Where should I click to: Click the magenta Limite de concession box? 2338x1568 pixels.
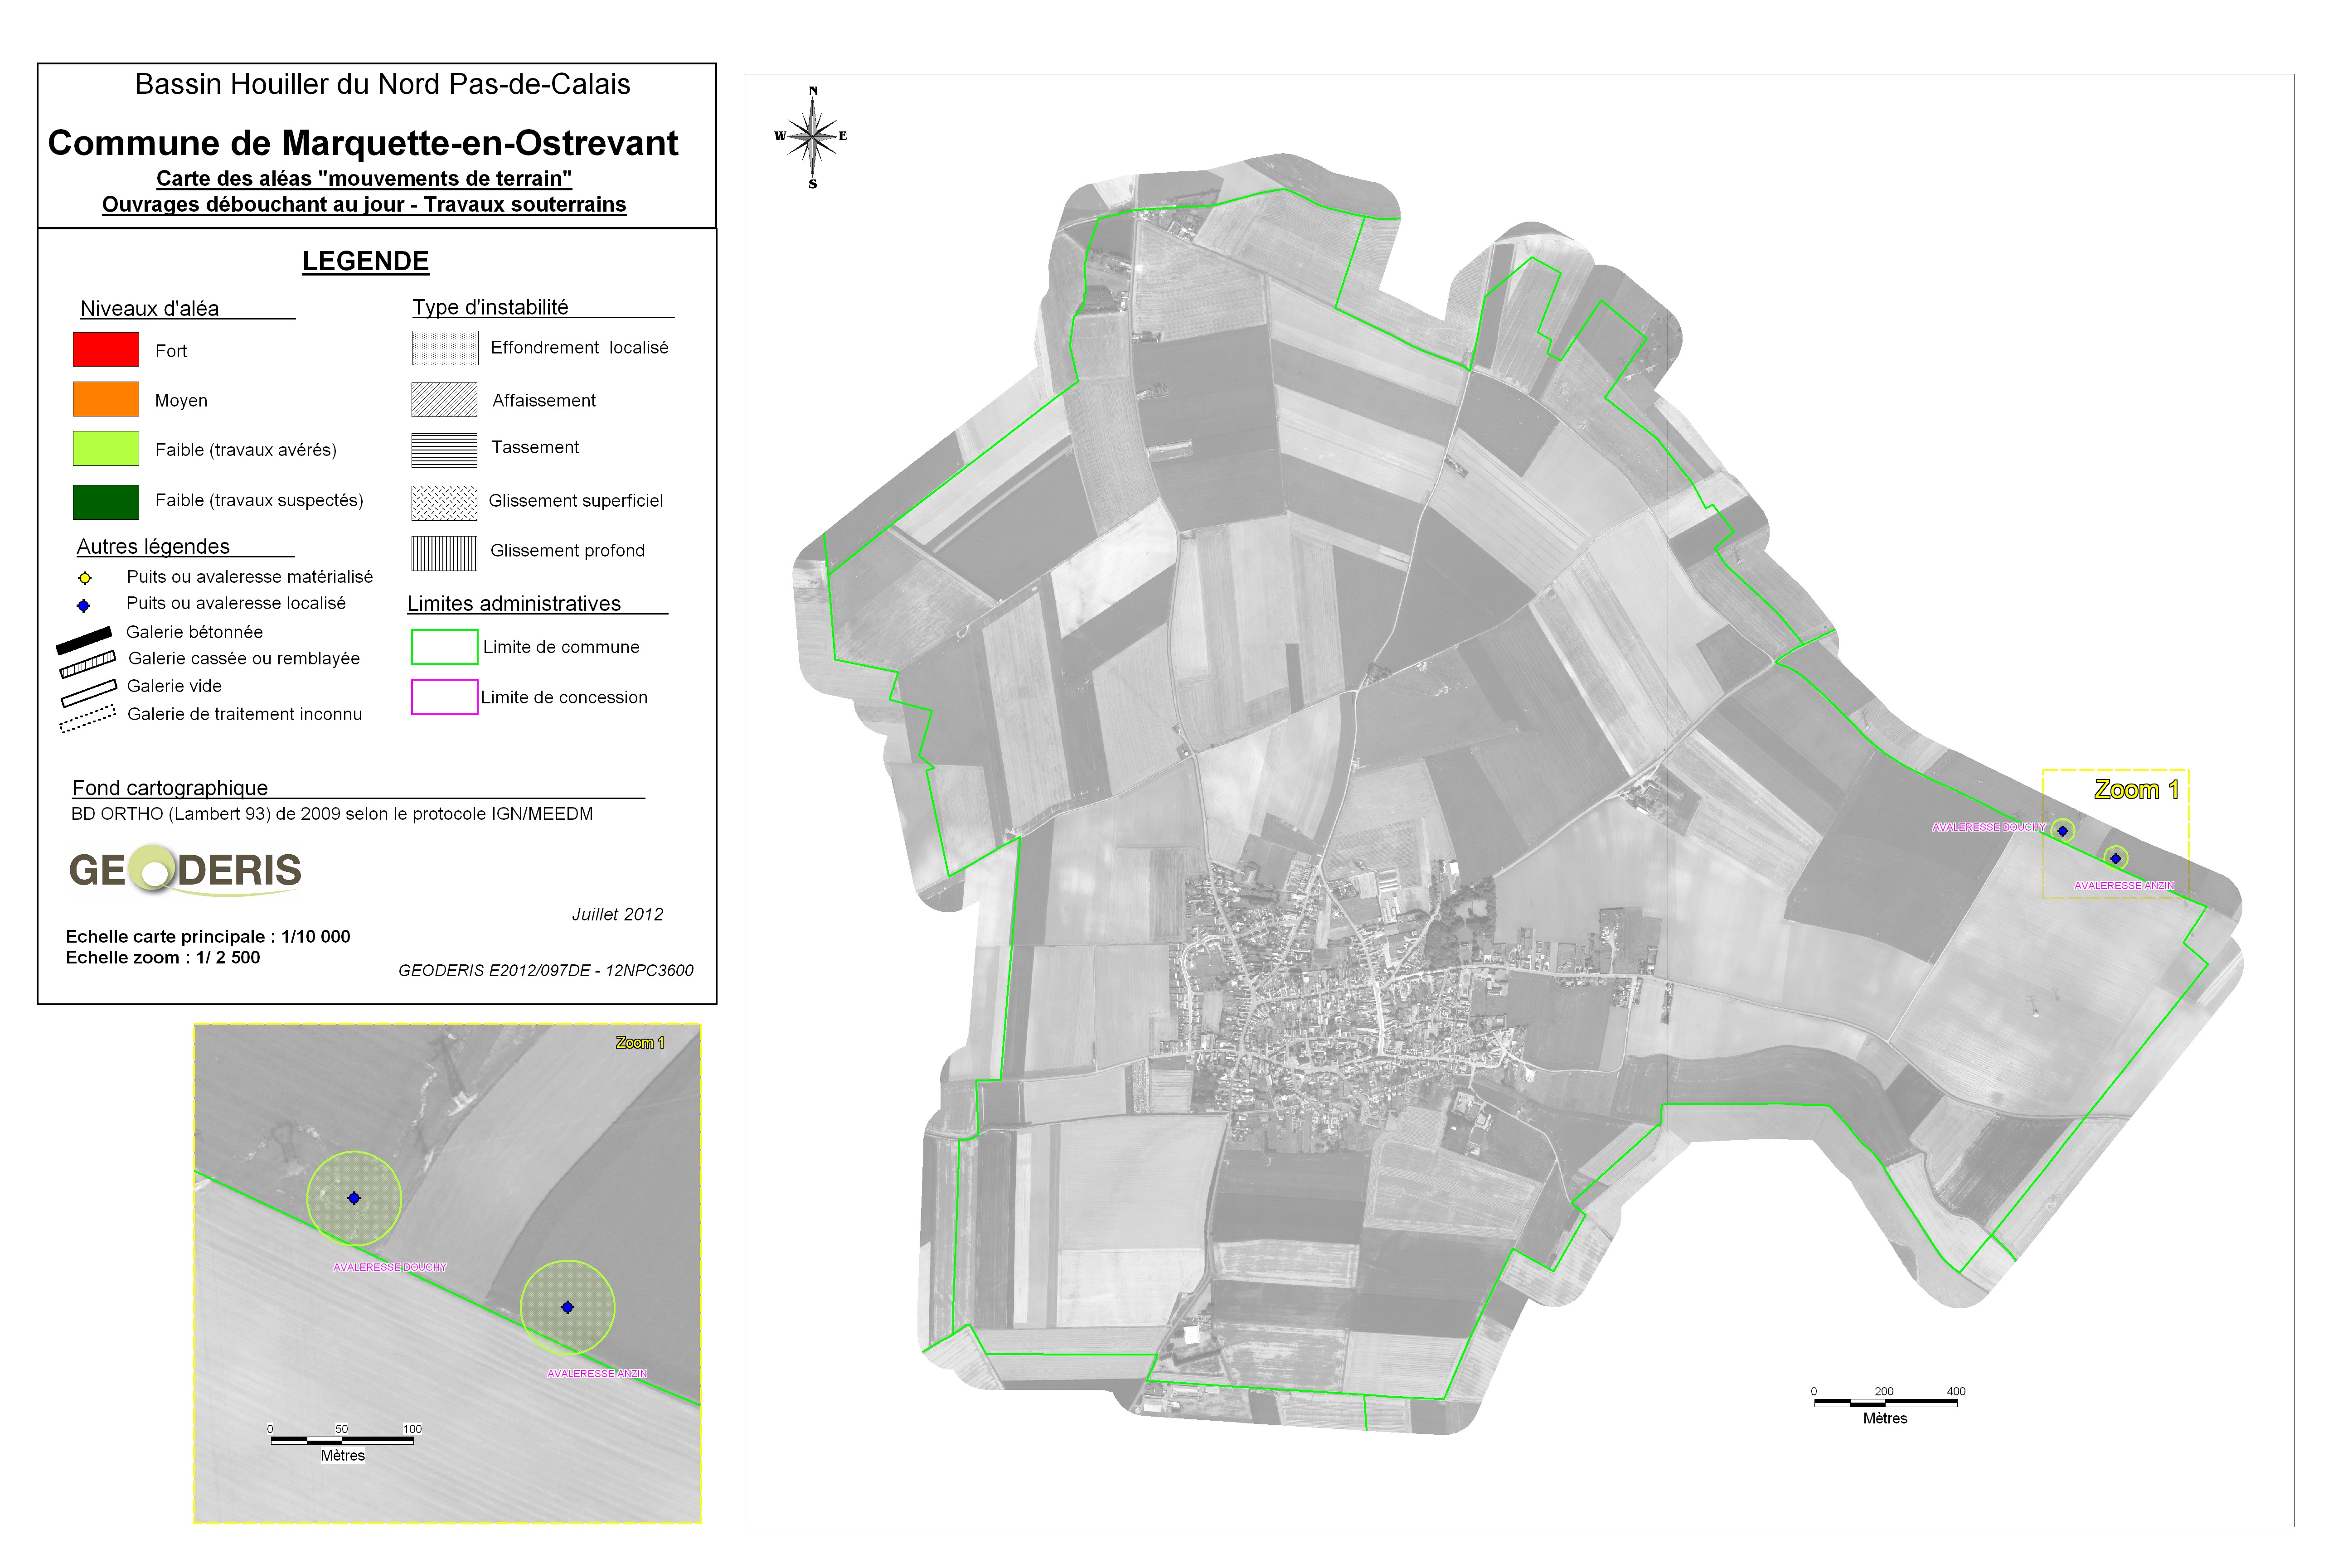445,697
